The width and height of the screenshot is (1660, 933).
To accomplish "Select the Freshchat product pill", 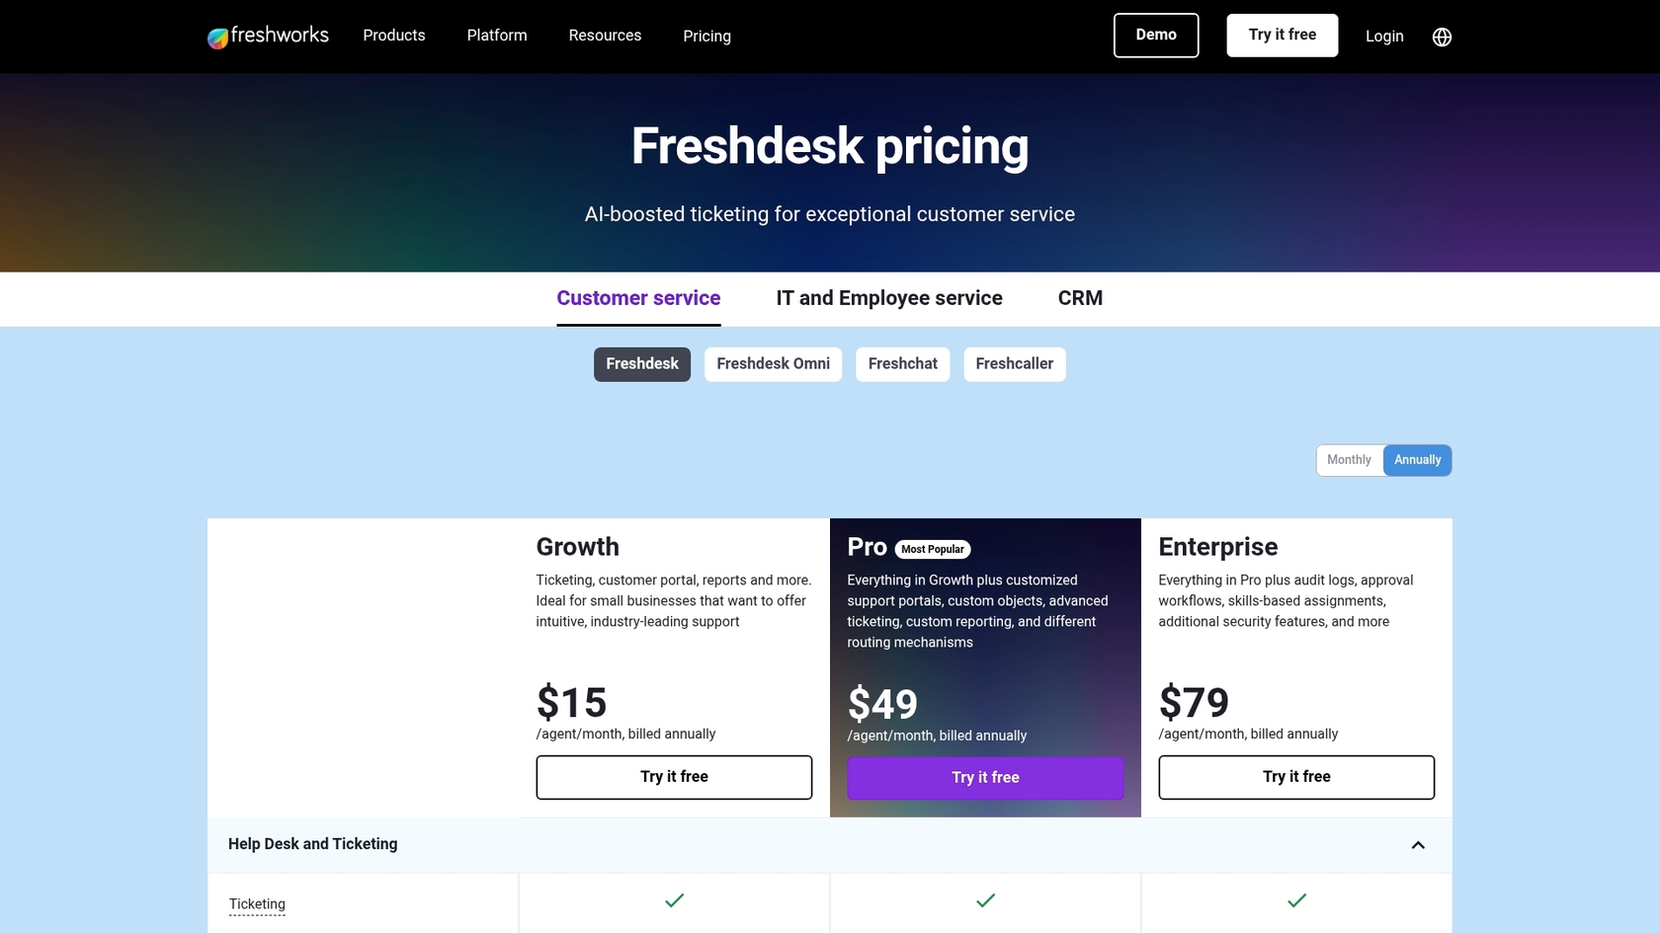I will point(902,363).
